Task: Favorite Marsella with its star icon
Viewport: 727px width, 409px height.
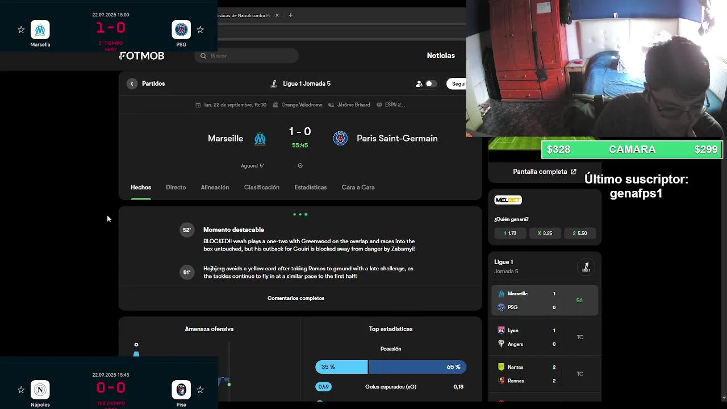Action: point(21,30)
